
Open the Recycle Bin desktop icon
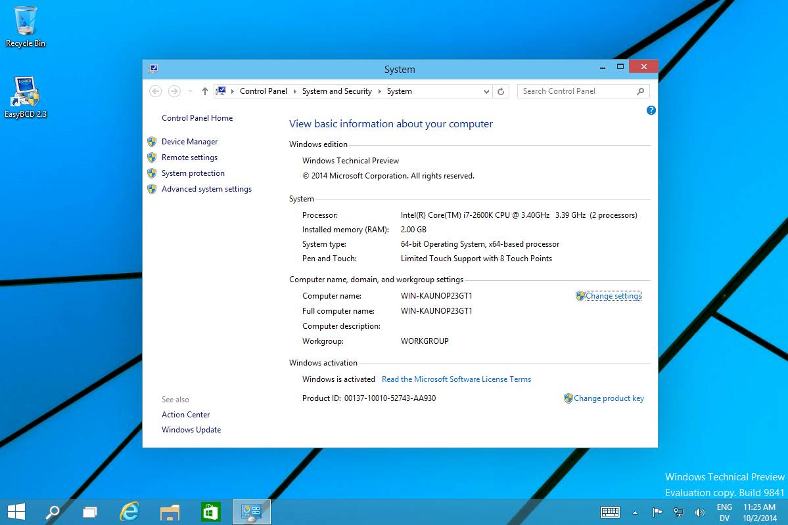coord(25,26)
